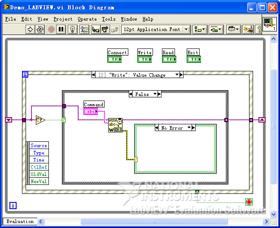Image resolution: width=280 pixels, height=228 pixels.
Task: Open the View menu
Action: [x=43, y=19]
